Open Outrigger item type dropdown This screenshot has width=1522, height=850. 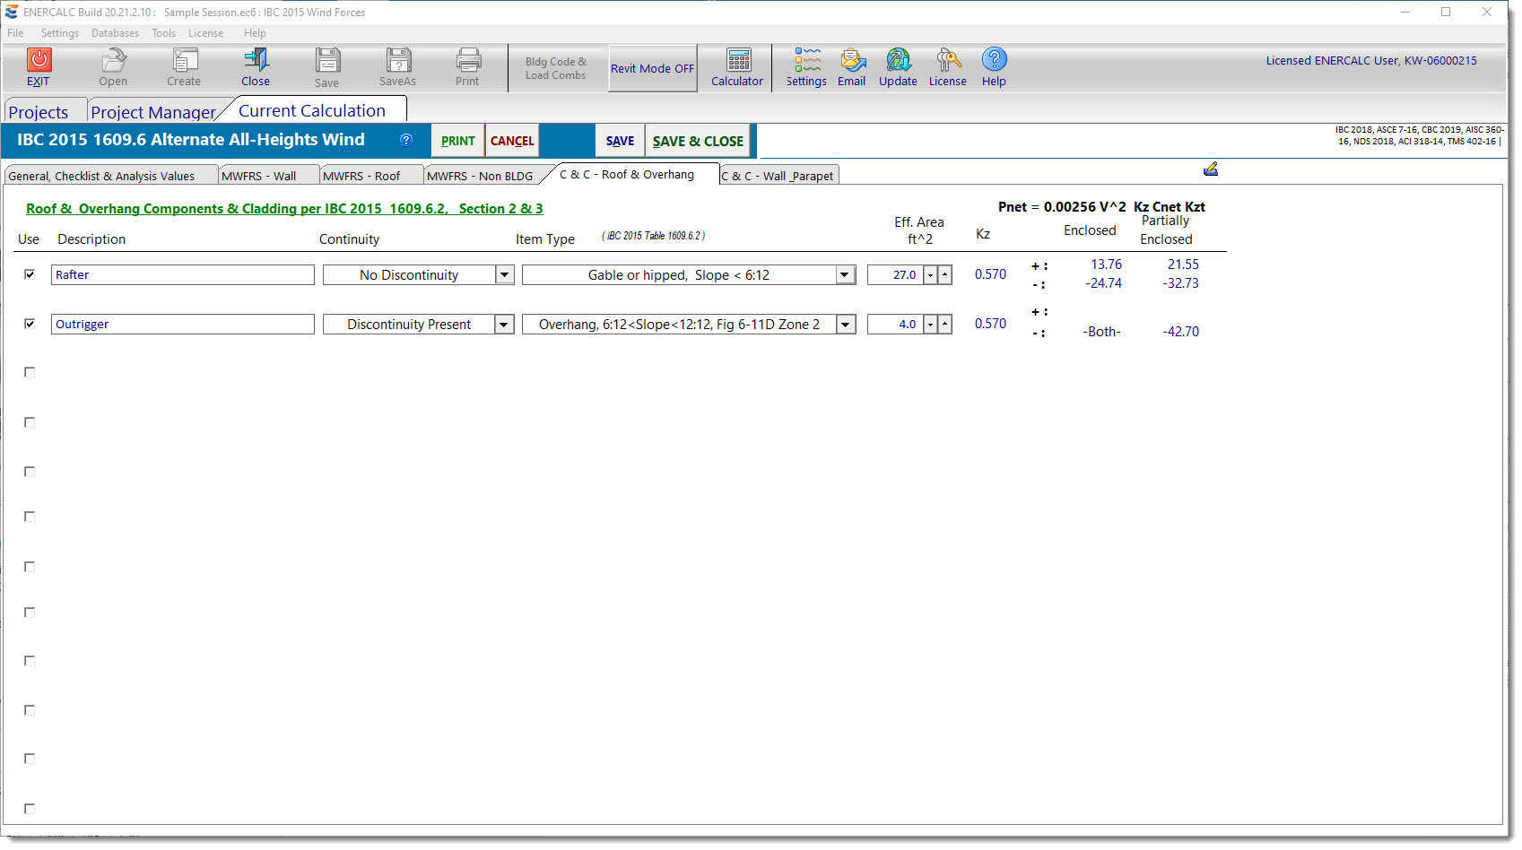[x=846, y=325]
